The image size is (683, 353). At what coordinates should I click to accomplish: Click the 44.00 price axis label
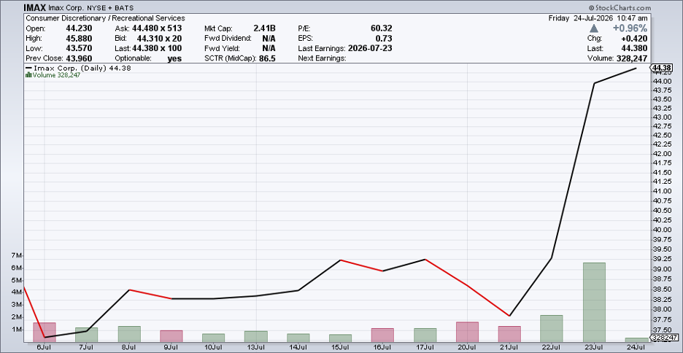click(660, 82)
